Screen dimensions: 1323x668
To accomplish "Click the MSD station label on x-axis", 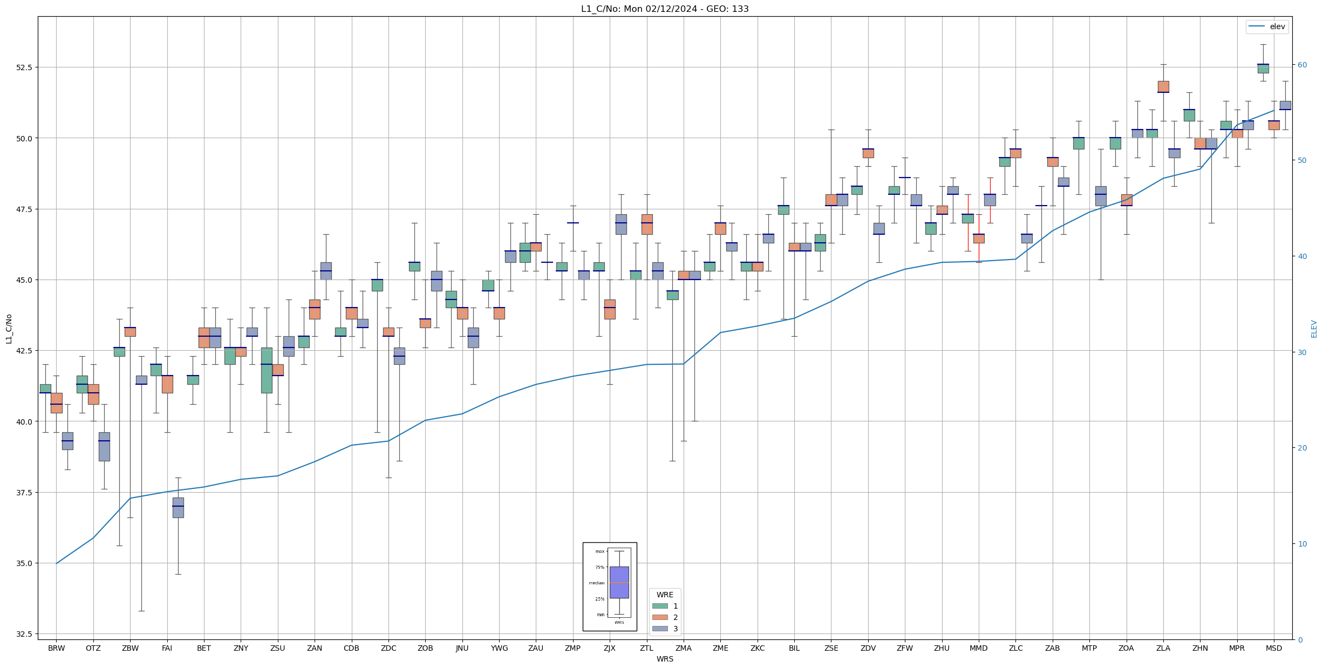I will pyautogui.click(x=1273, y=648).
